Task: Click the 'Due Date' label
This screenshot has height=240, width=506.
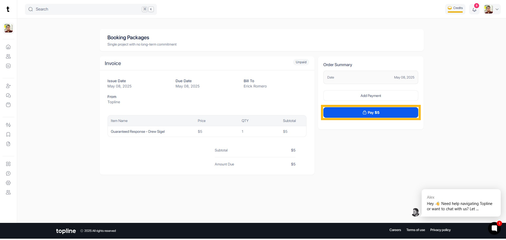Action: coord(184,81)
